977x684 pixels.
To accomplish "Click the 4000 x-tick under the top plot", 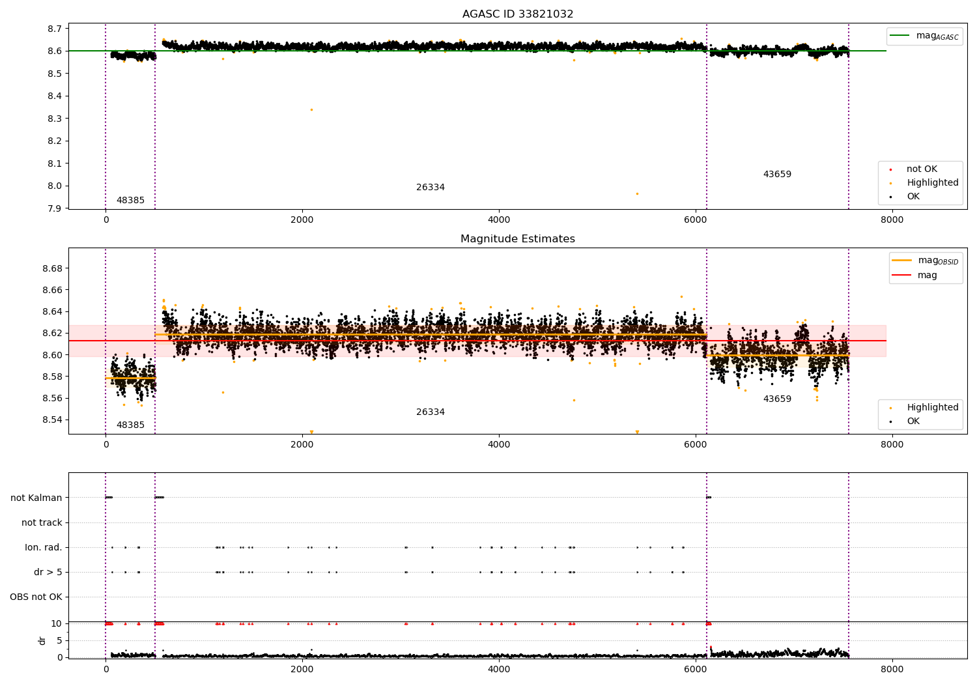I will 499,220.
